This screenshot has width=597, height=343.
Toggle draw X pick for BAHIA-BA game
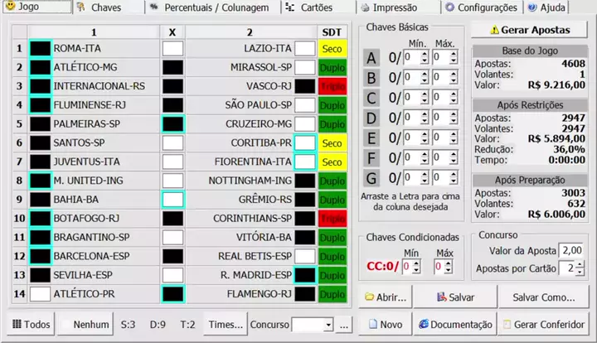click(172, 200)
